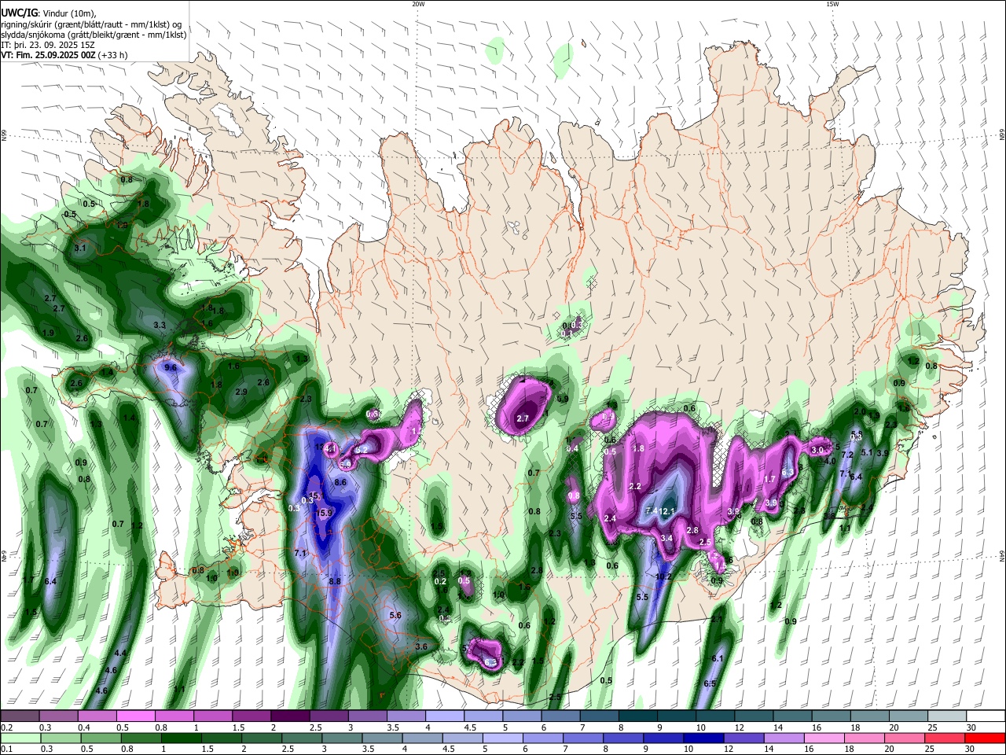1006x755 pixels.
Task: Click the 2.9 precipitation value on map
Action: (x=241, y=392)
